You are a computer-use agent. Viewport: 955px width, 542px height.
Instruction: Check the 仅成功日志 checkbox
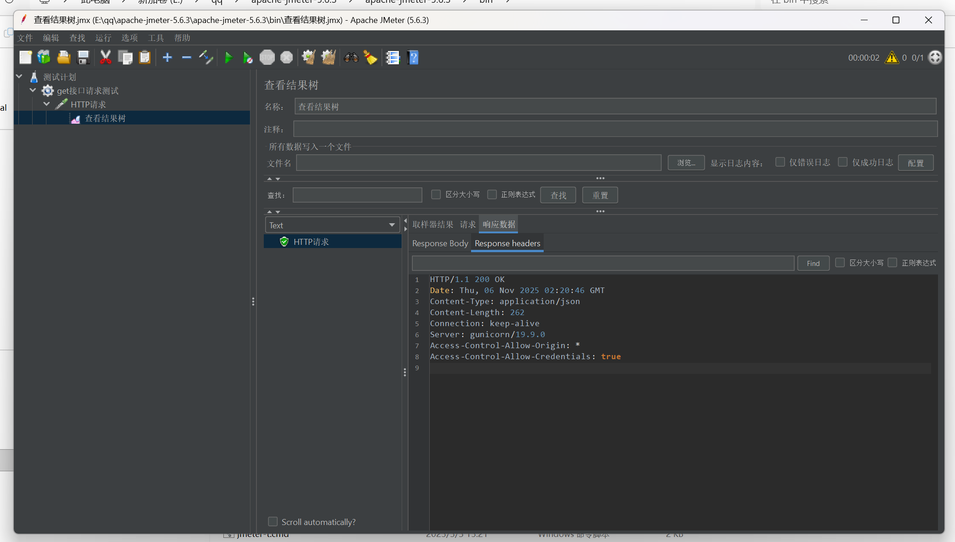tap(842, 162)
